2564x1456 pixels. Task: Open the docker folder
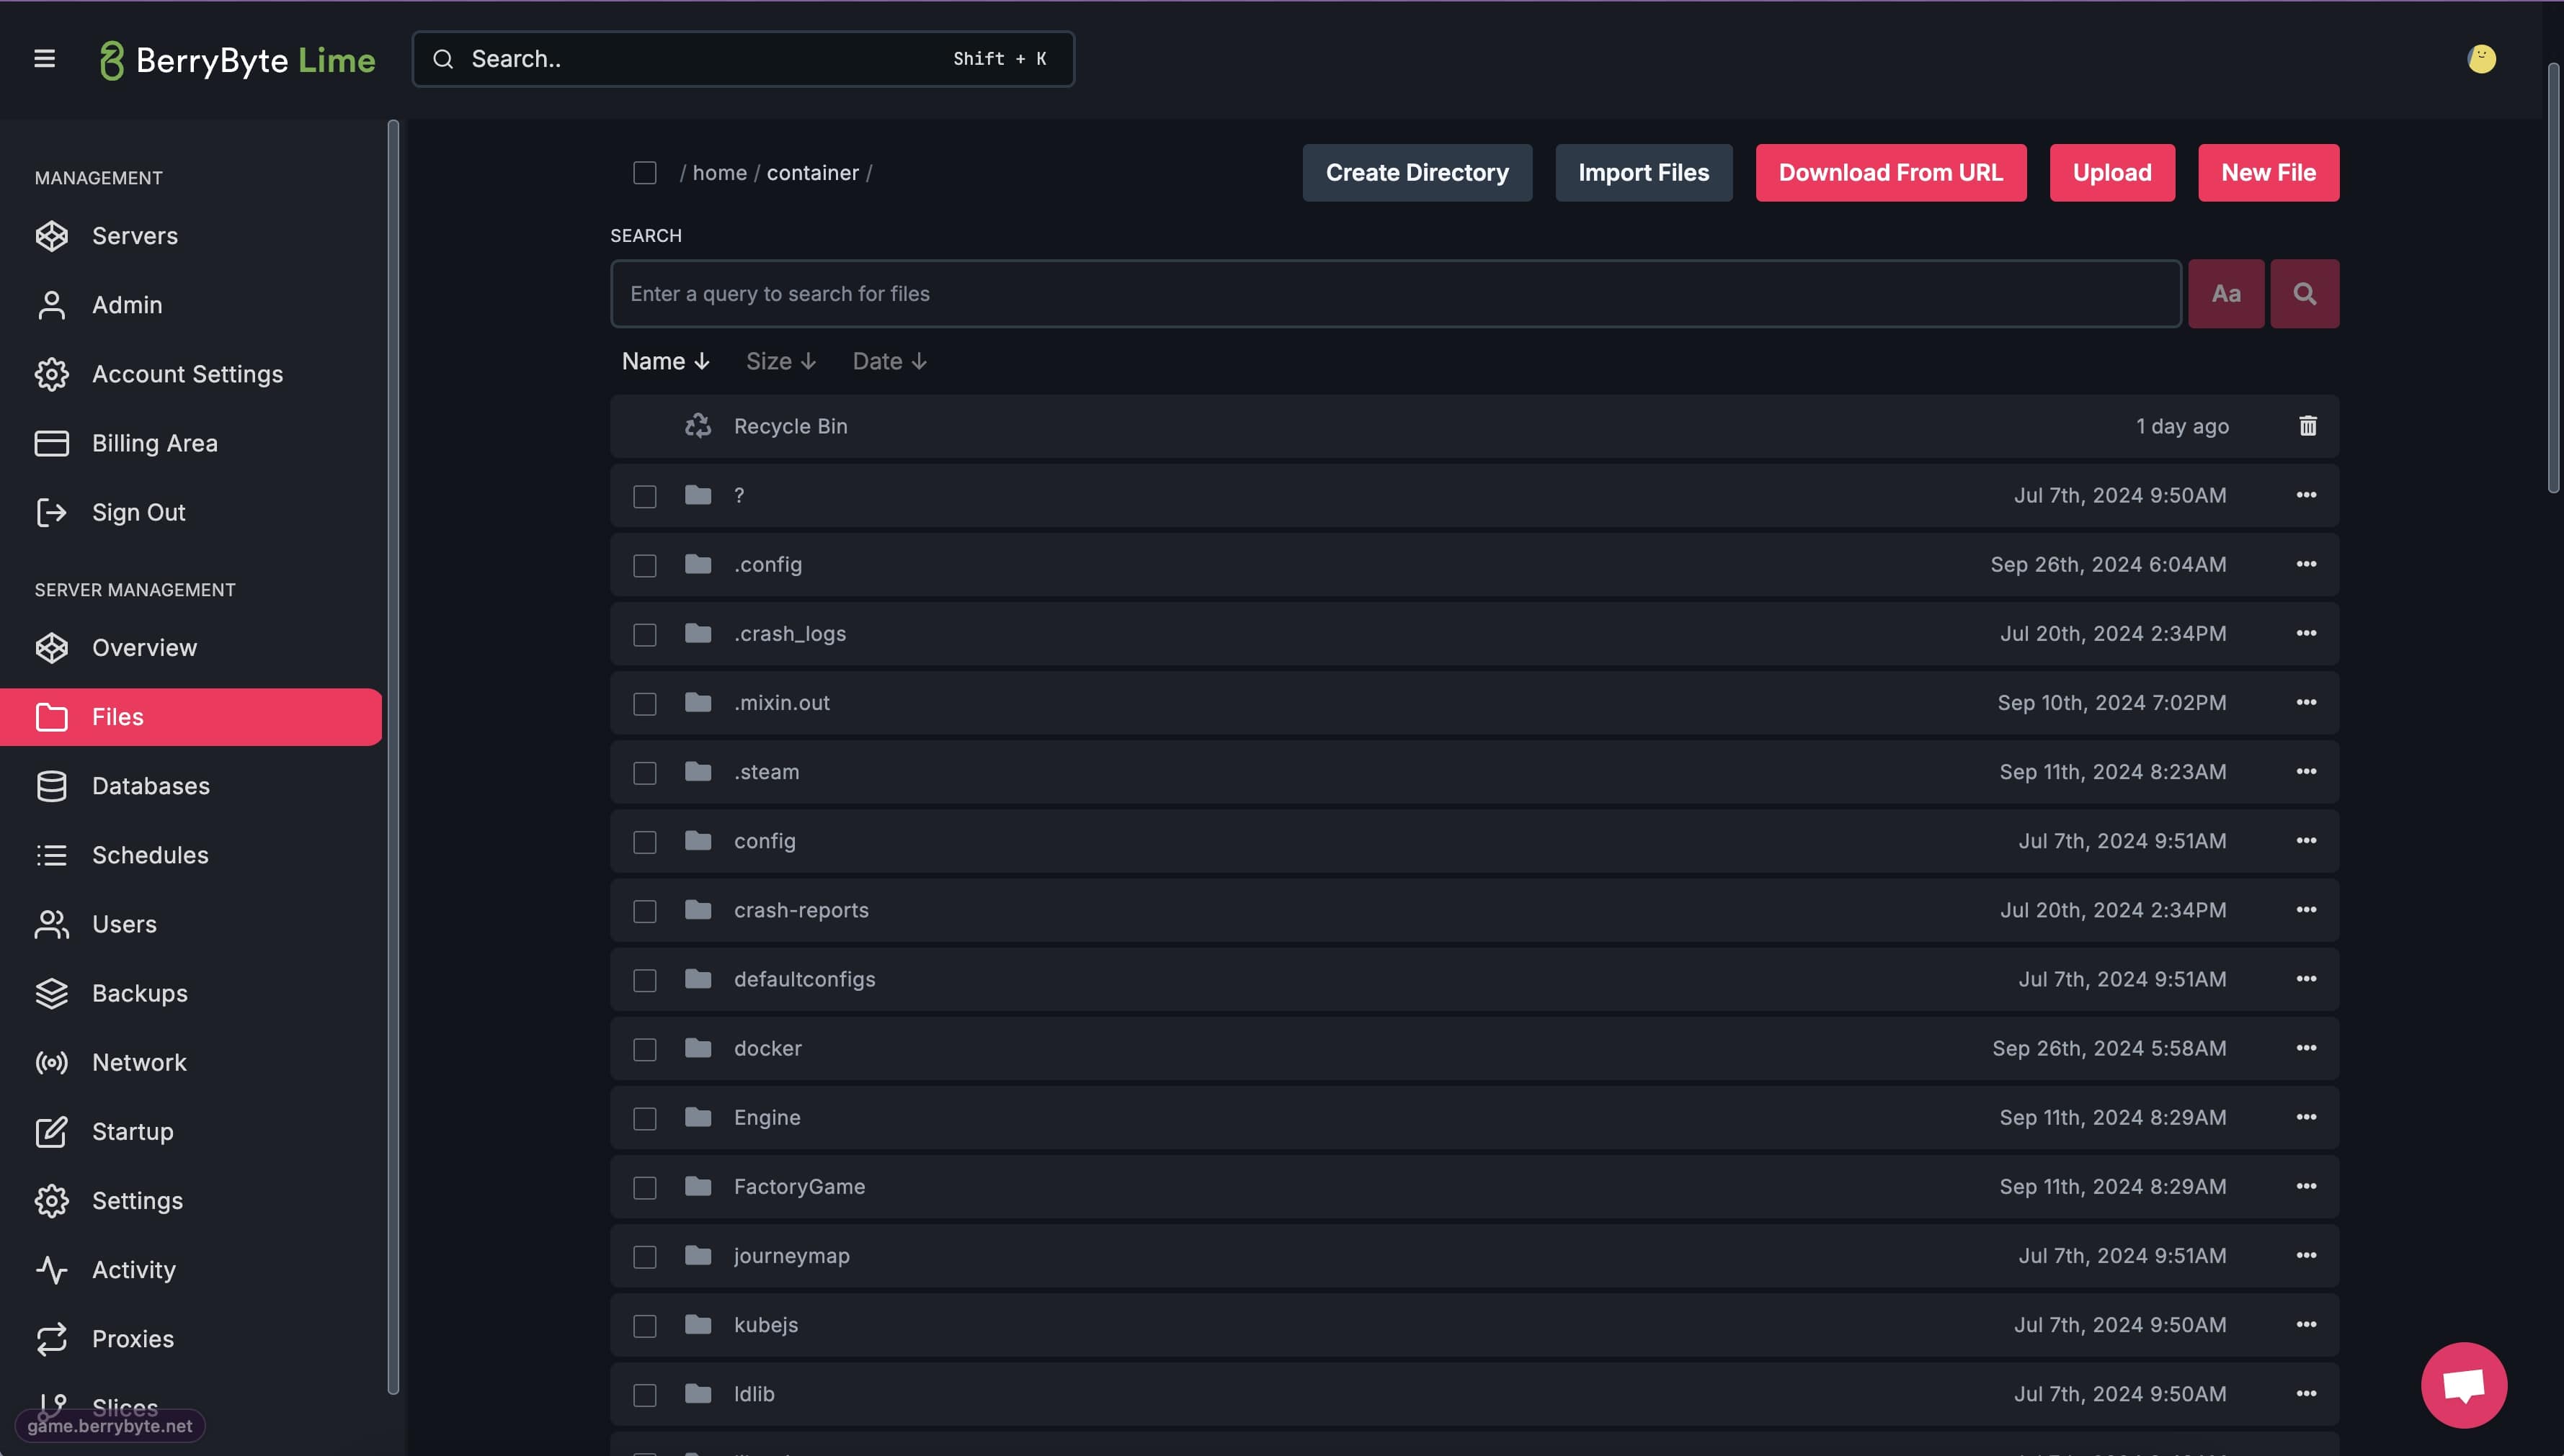tap(767, 1048)
